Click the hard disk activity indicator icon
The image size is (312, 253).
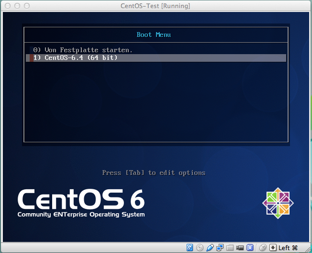pyautogui.click(x=189, y=248)
